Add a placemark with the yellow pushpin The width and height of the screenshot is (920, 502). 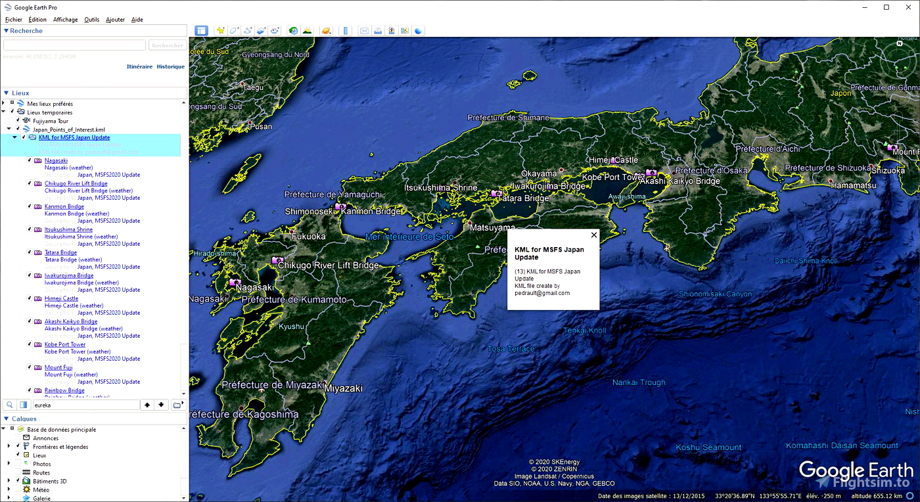click(220, 31)
